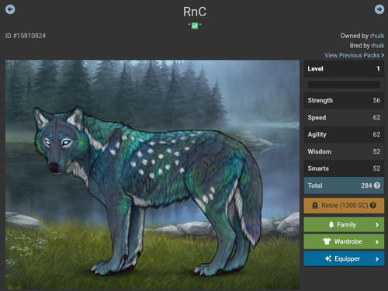388x291 pixels.
Task: Click the Agility 62 stat row
Action: (x=344, y=134)
